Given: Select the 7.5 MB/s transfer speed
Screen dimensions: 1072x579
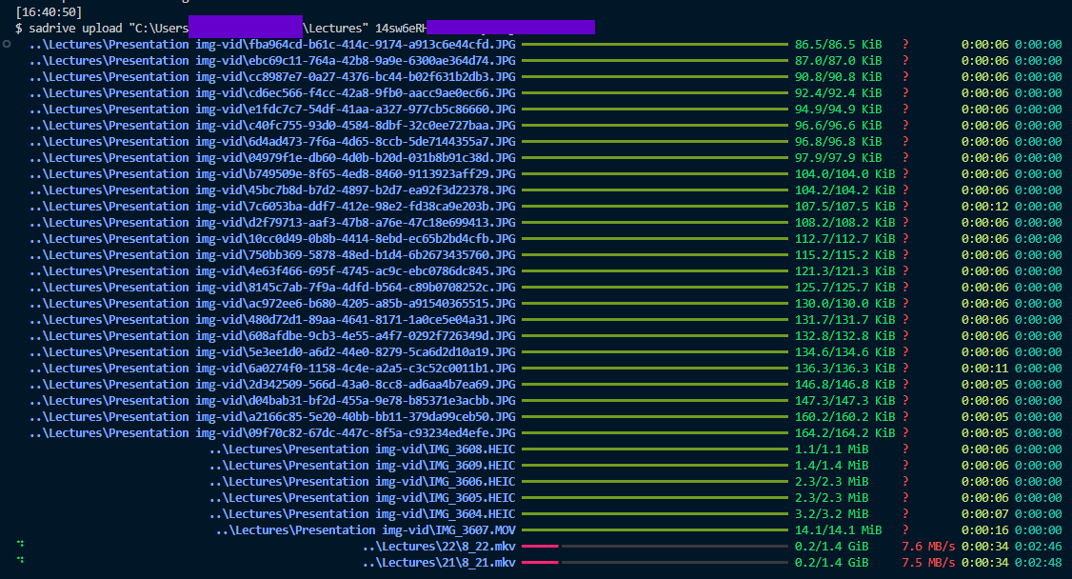Looking at the screenshot, I should tap(928, 563).
